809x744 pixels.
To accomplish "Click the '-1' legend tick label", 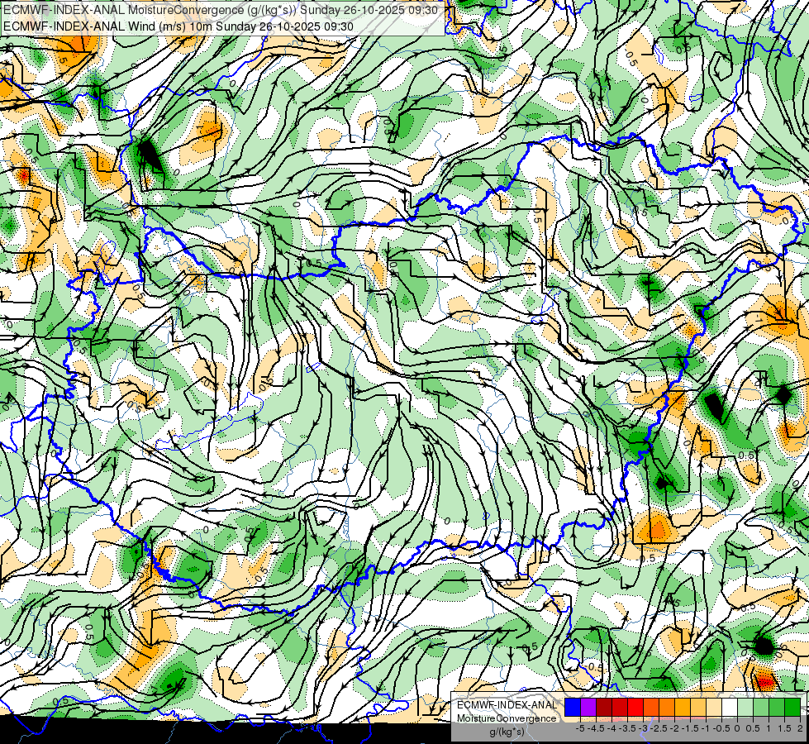I will coord(707,728).
